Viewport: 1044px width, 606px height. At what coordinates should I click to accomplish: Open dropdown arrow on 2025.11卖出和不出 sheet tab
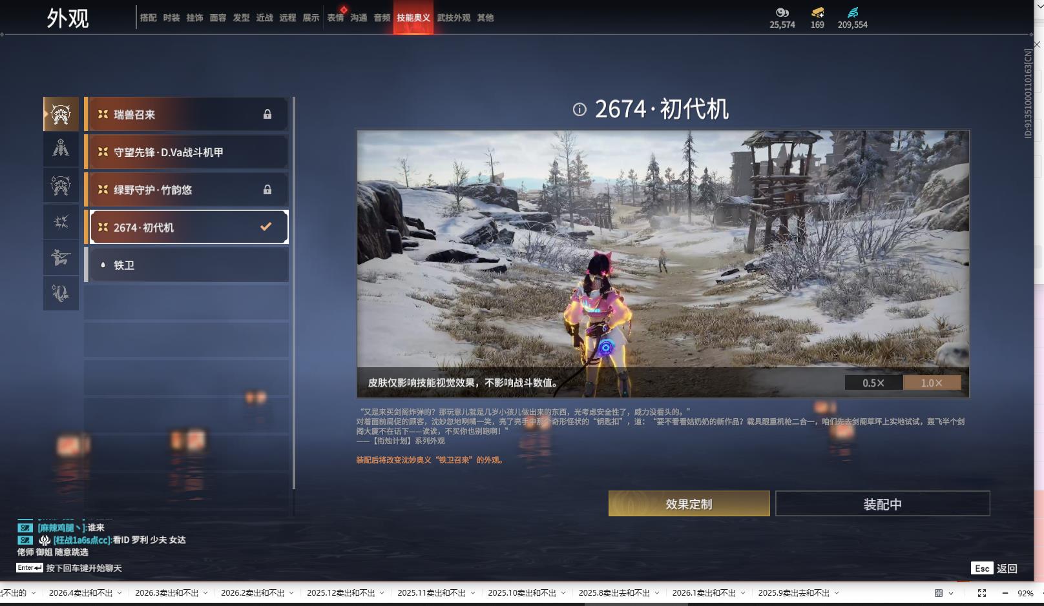[472, 593]
